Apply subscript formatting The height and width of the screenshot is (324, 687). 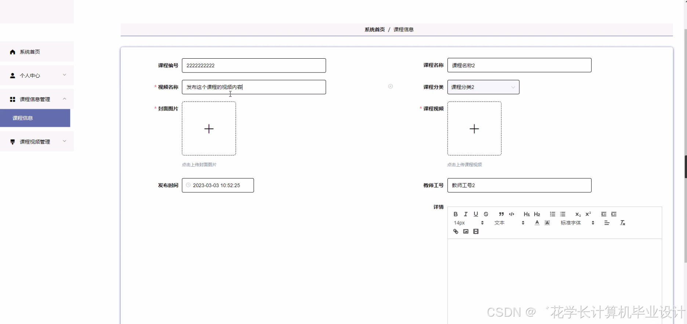coord(578,214)
